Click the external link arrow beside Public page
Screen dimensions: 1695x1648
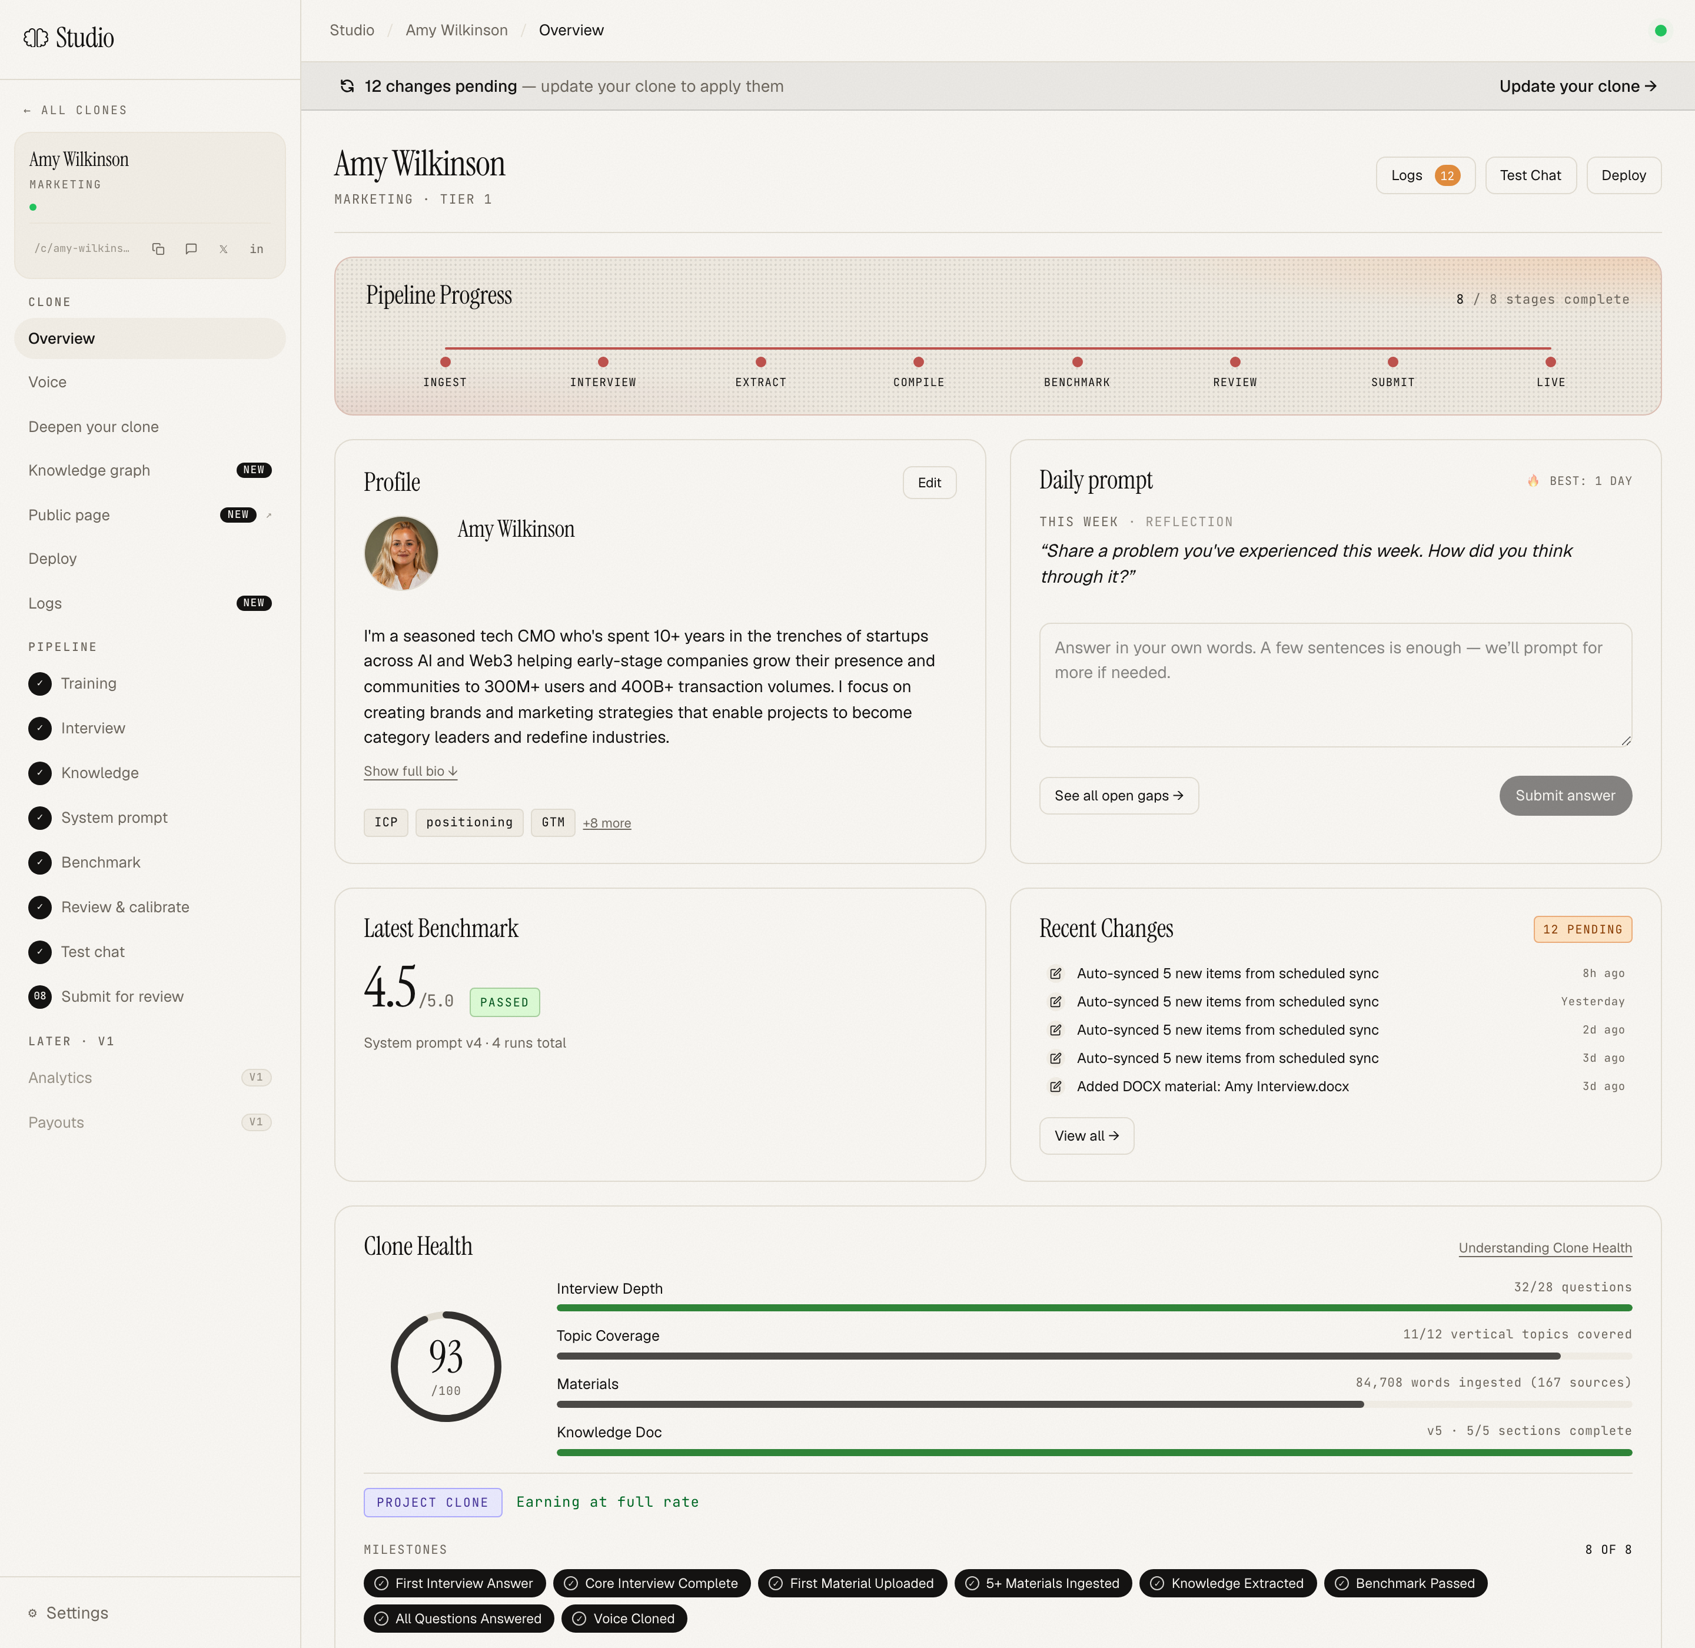pyautogui.click(x=268, y=515)
